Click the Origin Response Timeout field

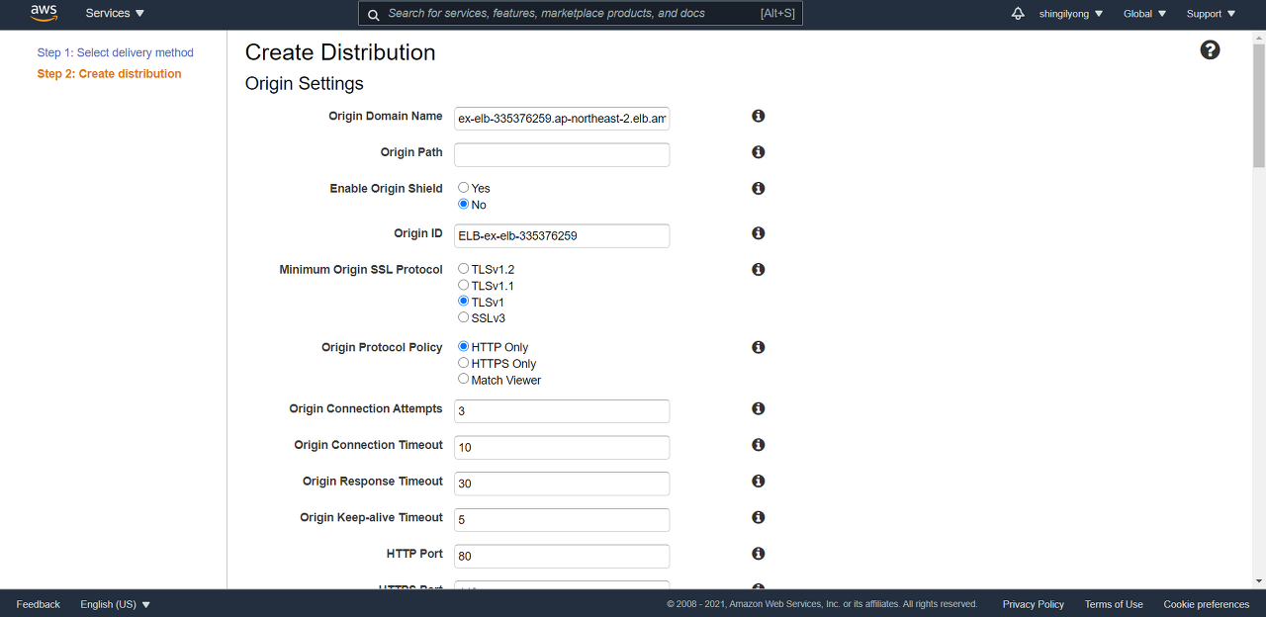click(562, 484)
